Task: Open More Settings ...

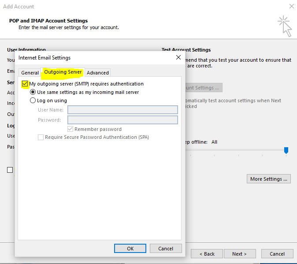Action: 268,179
